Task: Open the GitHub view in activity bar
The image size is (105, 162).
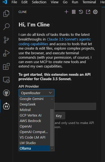Action: click(6, 93)
